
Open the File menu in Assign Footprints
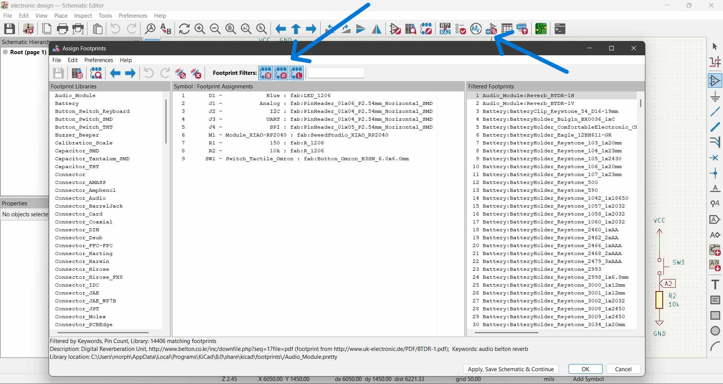click(x=57, y=60)
